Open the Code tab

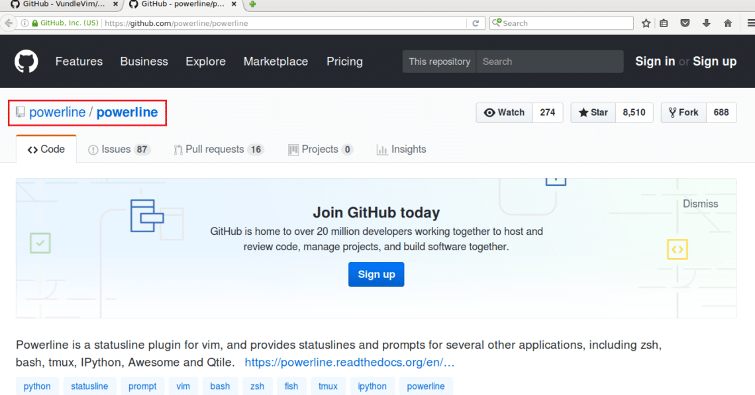pyautogui.click(x=46, y=149)
